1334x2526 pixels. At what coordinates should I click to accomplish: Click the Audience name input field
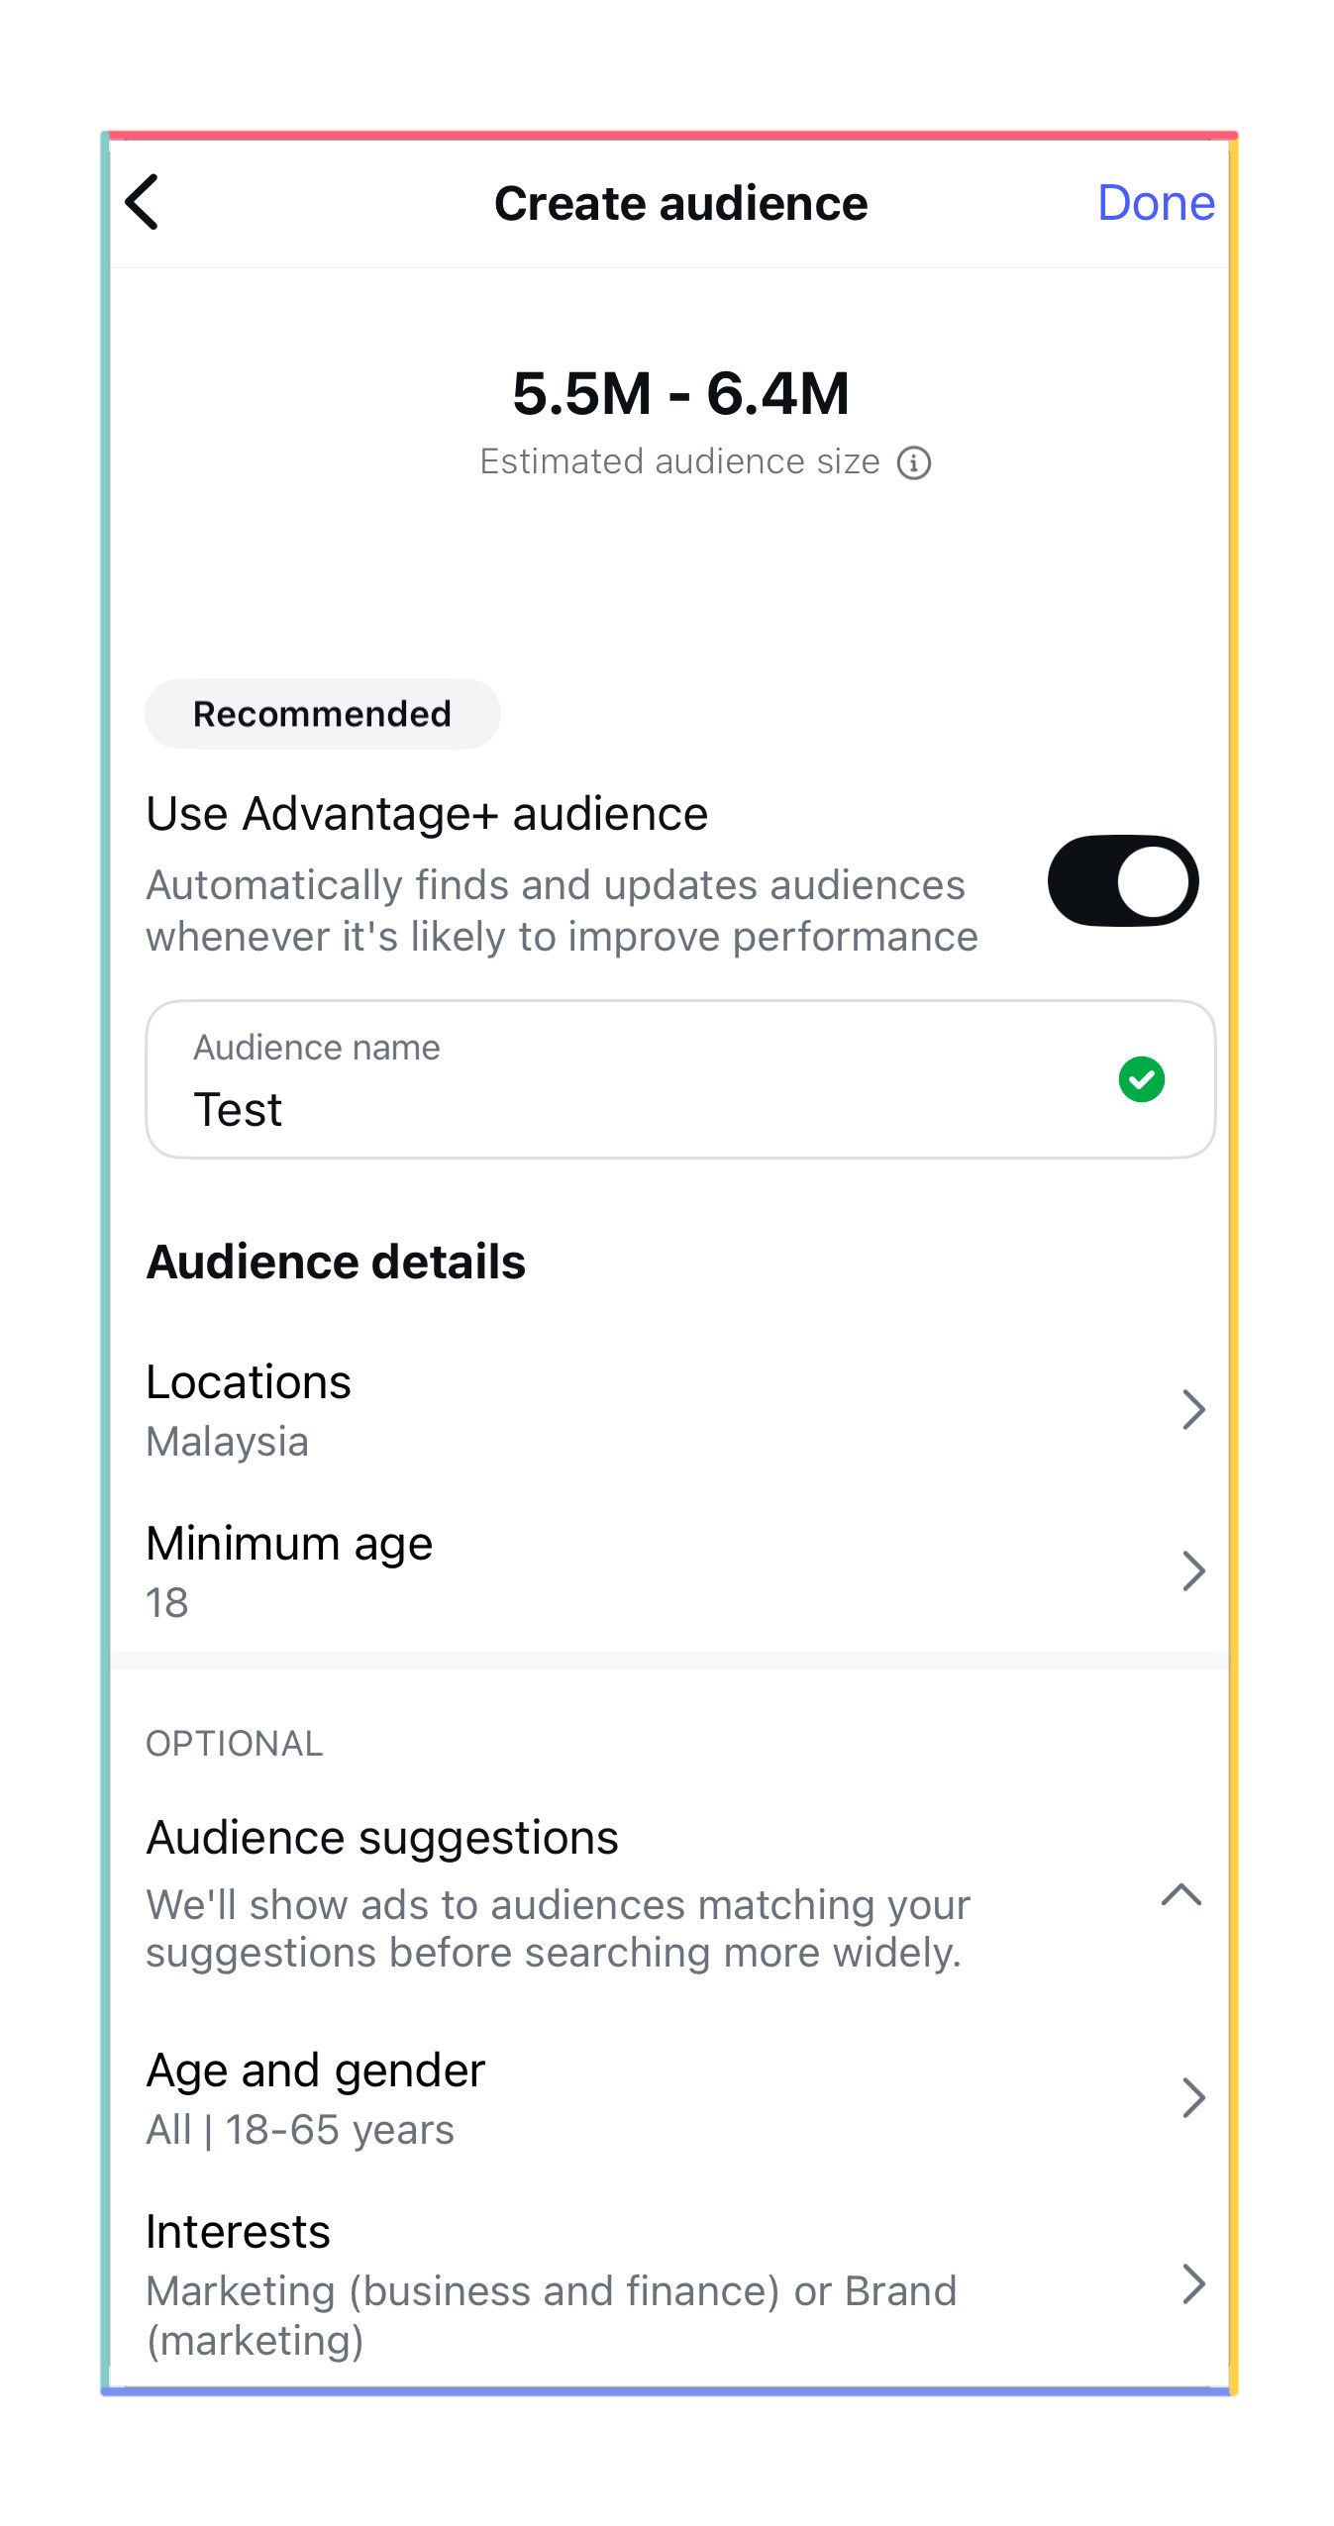pos(680,1079)
